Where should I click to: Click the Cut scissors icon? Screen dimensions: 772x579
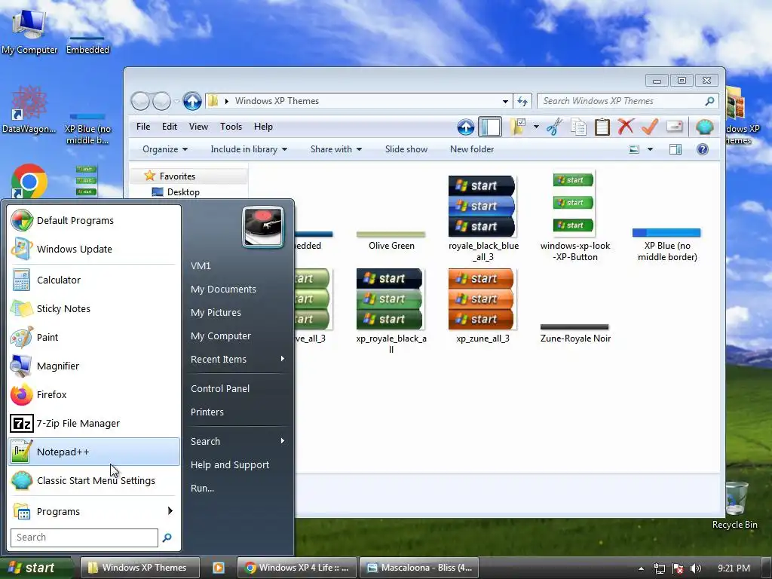point(555,127)
